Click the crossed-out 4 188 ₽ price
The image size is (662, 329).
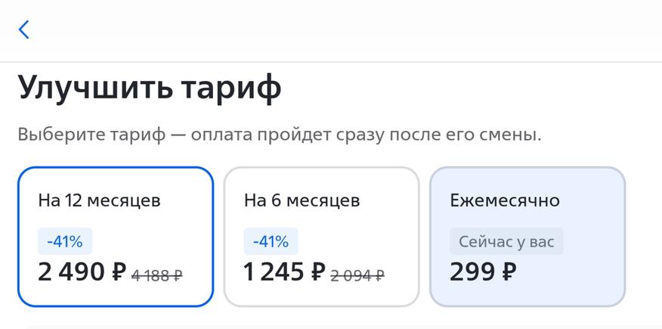[157, 275]
